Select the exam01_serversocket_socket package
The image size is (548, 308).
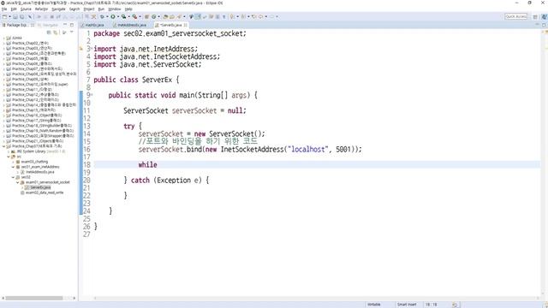point(45,182)
